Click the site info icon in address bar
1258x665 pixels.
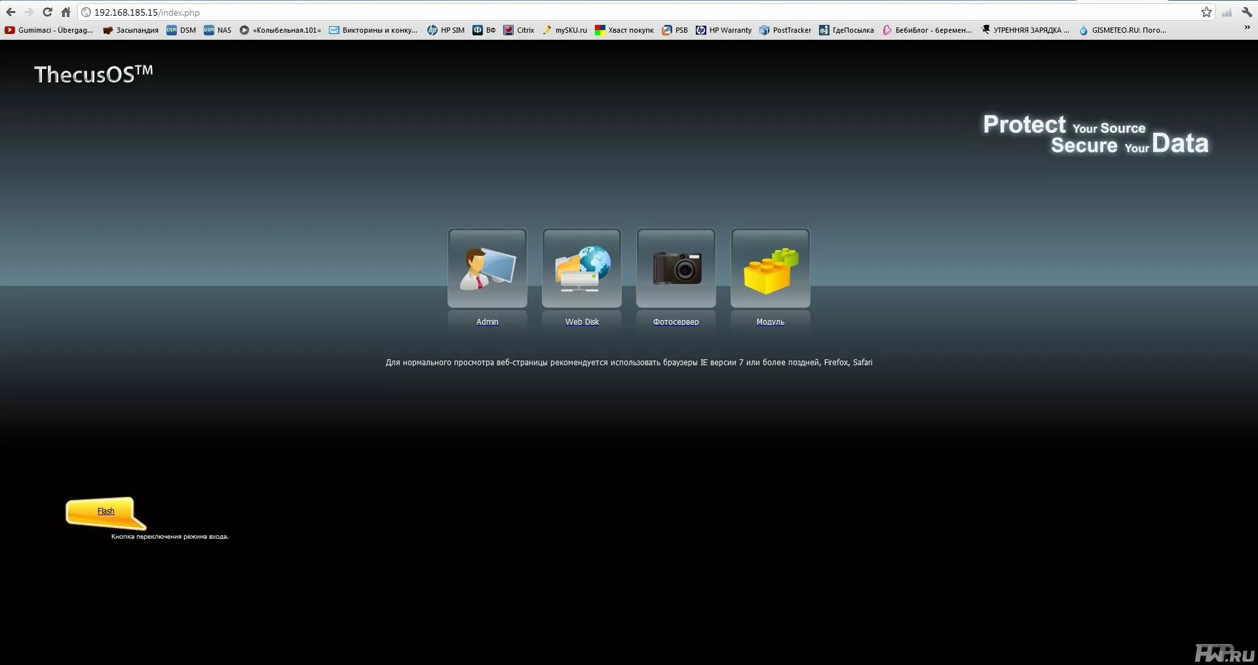pos(86,12)
